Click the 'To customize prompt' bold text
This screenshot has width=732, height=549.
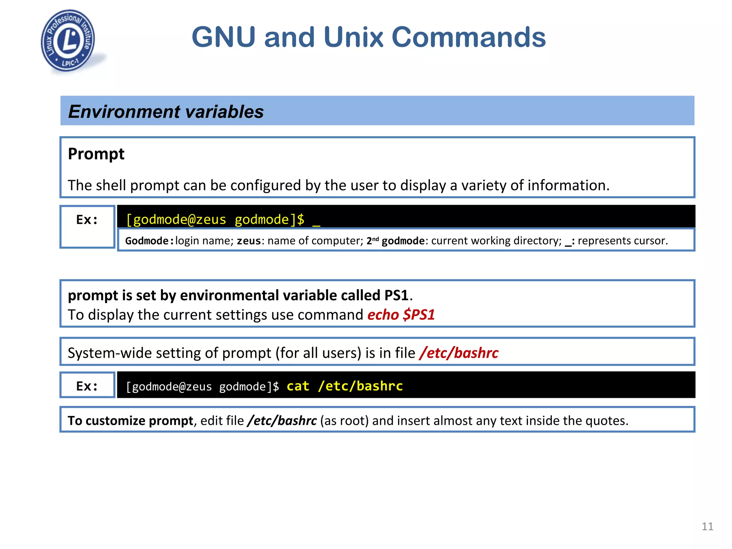pos(130,421)
